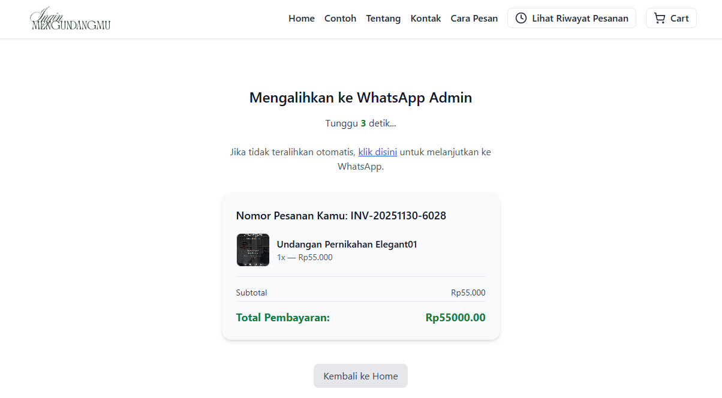
Task: Click the 'klik disini' WhatsApp link
Action: coord(377,152)
